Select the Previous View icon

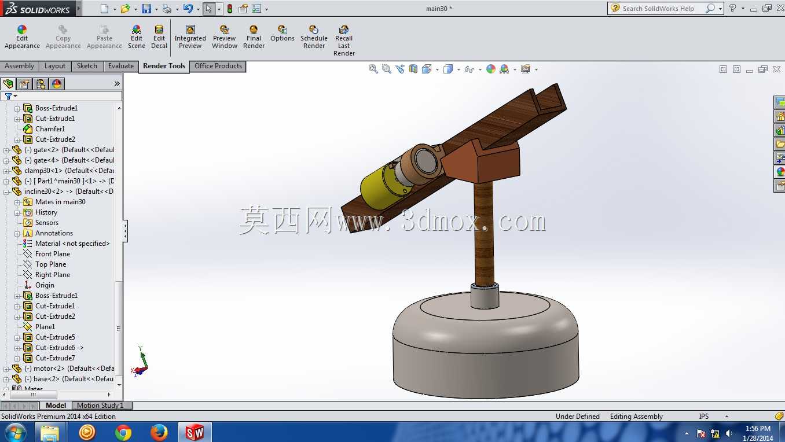400,69
